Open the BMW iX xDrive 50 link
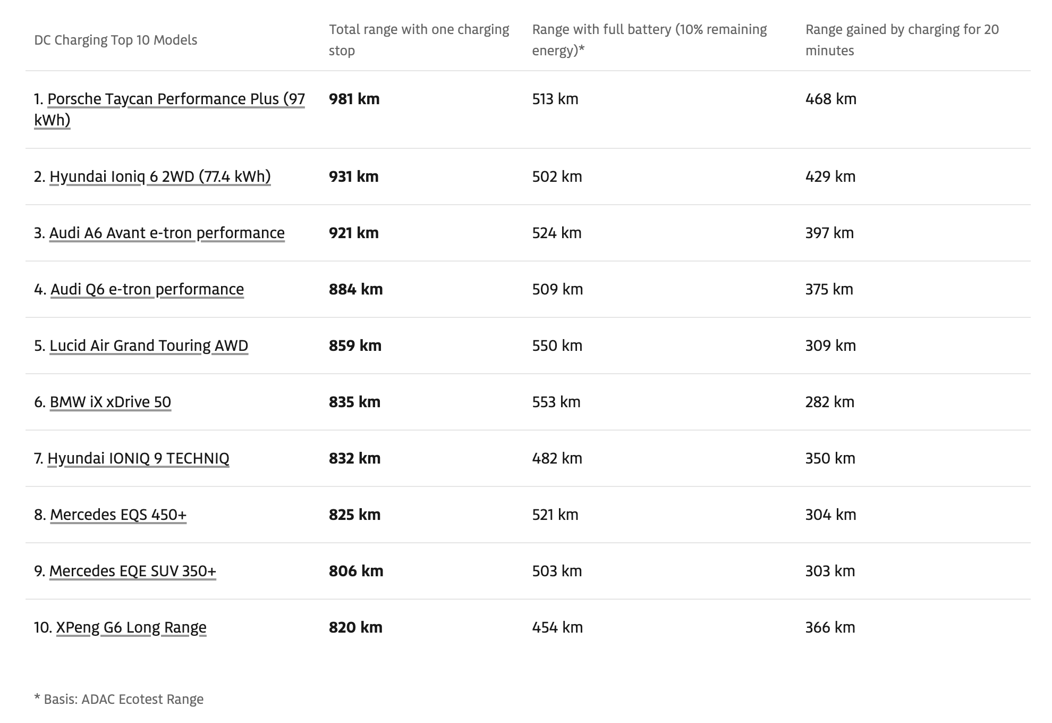The image size is (1052, 723). coord(111,402)
